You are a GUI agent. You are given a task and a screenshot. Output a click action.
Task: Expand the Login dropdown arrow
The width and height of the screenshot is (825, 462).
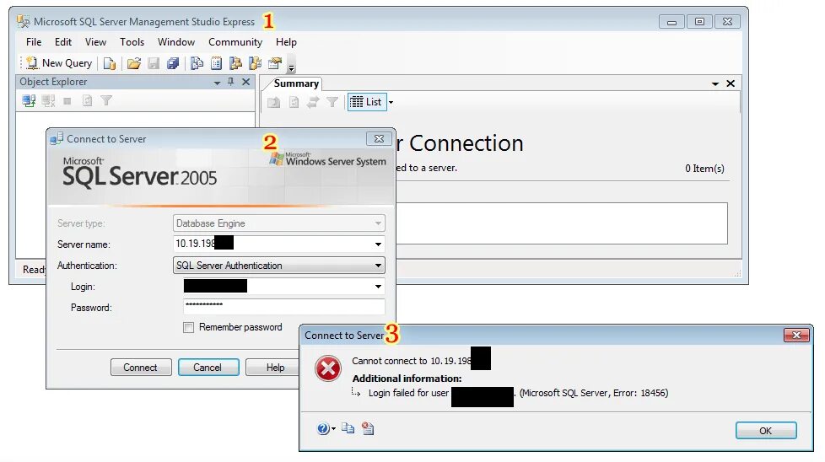(378, 287)
